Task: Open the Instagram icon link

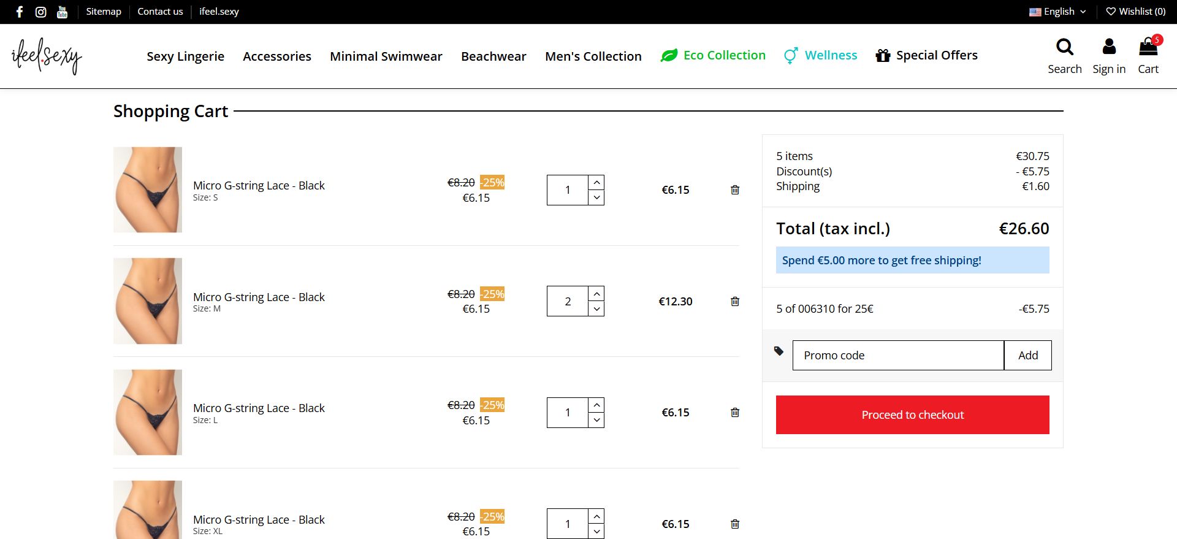Action: 41,12
